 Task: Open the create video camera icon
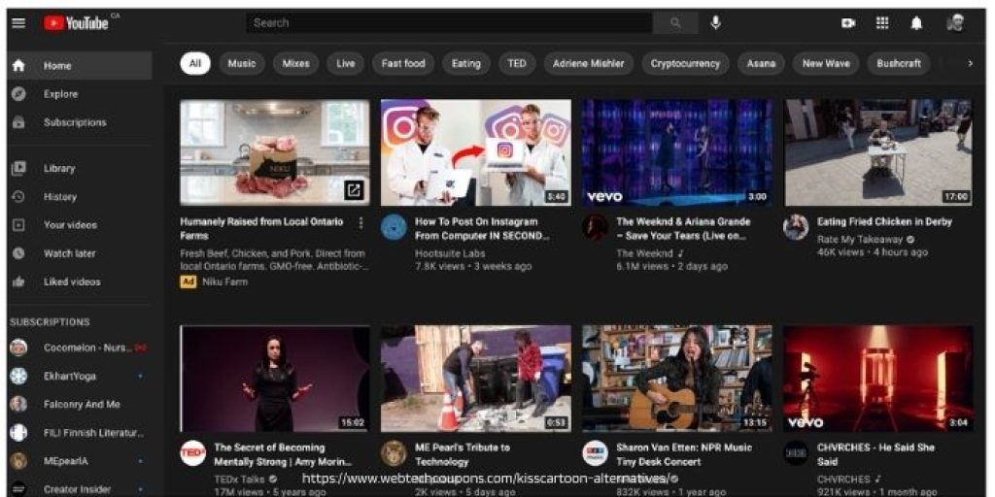click(x=847, y=23)
